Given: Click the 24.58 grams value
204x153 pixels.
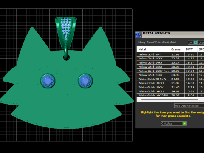Looking at the screenshot, I should click(x=176, y=79).
